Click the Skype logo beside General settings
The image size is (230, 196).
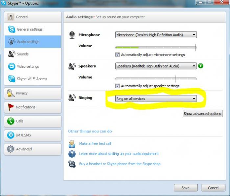tap(11, 29)
